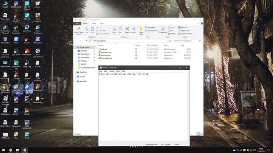The width and height of the screenshot is (273, 153).
Task: Select Desktop in navigation pane
Action: point(84,51)
